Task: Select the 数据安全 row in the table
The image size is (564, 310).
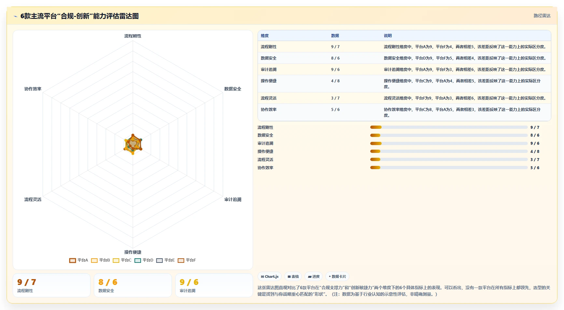Action: [404, 58]
